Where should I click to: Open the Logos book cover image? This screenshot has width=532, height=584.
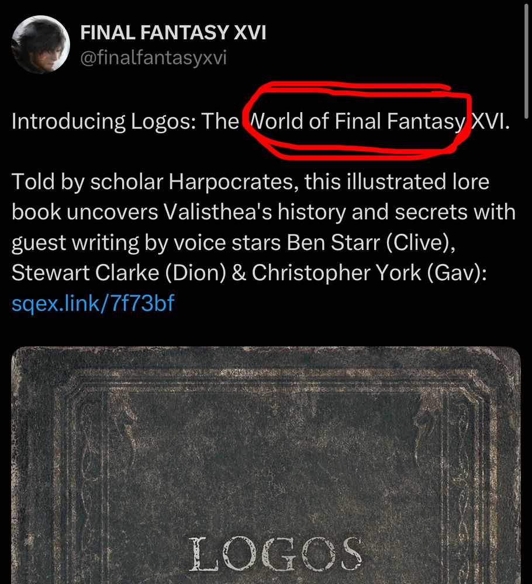[266, 465]
